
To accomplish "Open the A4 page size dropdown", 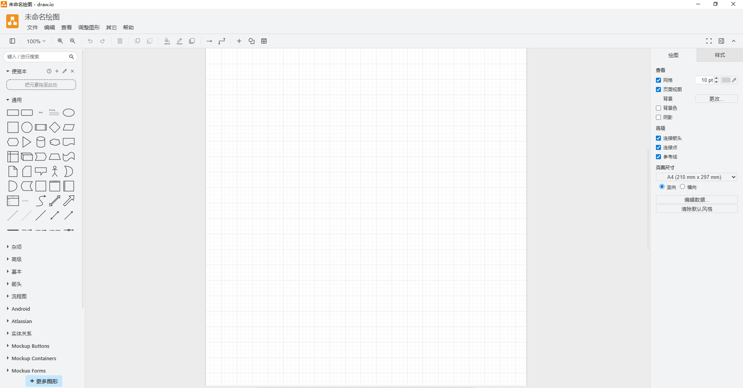I will pyautogui.click(x=696, y=177).
